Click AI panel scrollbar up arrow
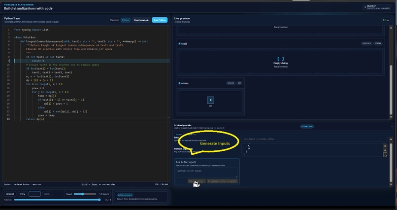 coord(391,140)
